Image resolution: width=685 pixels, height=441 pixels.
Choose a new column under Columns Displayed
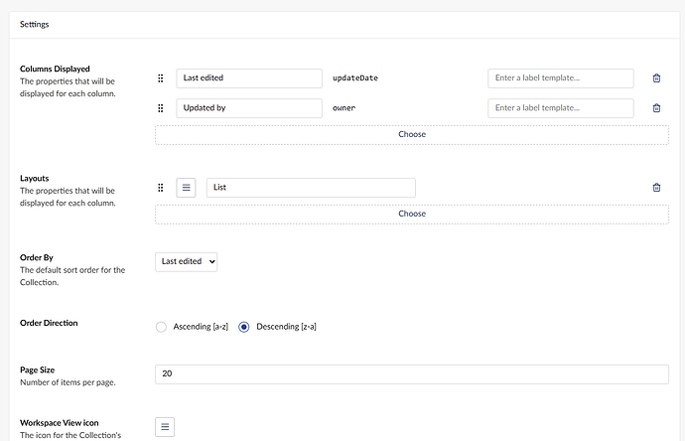pos(412,135)
